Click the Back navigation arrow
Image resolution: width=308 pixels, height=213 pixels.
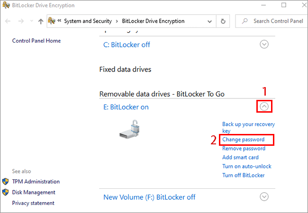pos(8,21)
